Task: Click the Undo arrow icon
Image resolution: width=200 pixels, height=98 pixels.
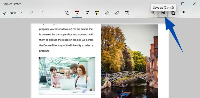Action: click(x=31, y=12)
